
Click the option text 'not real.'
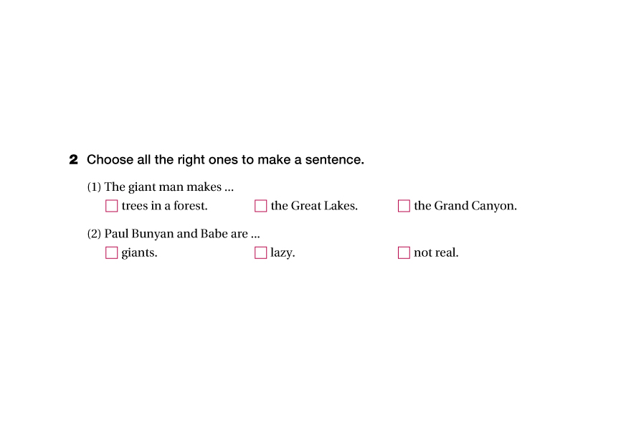(436, 252)
